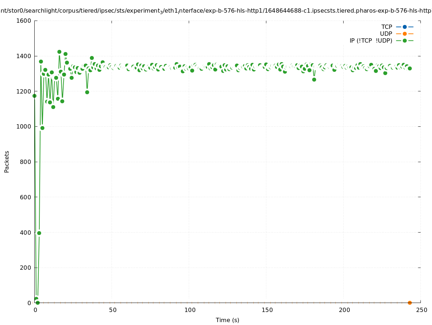Toggle the IP (!TCP !UDP) legend label

coord(371,40)
